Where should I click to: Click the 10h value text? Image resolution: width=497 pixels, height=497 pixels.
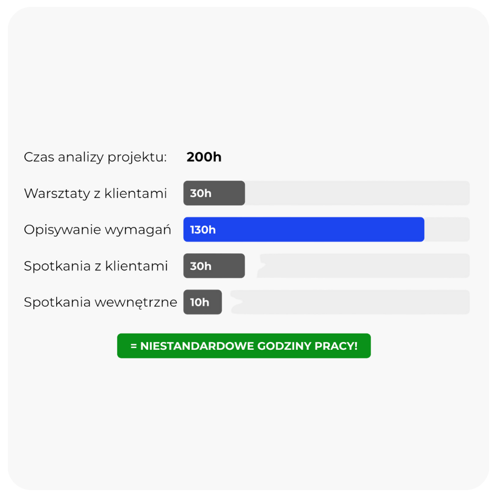coord(199,302)
